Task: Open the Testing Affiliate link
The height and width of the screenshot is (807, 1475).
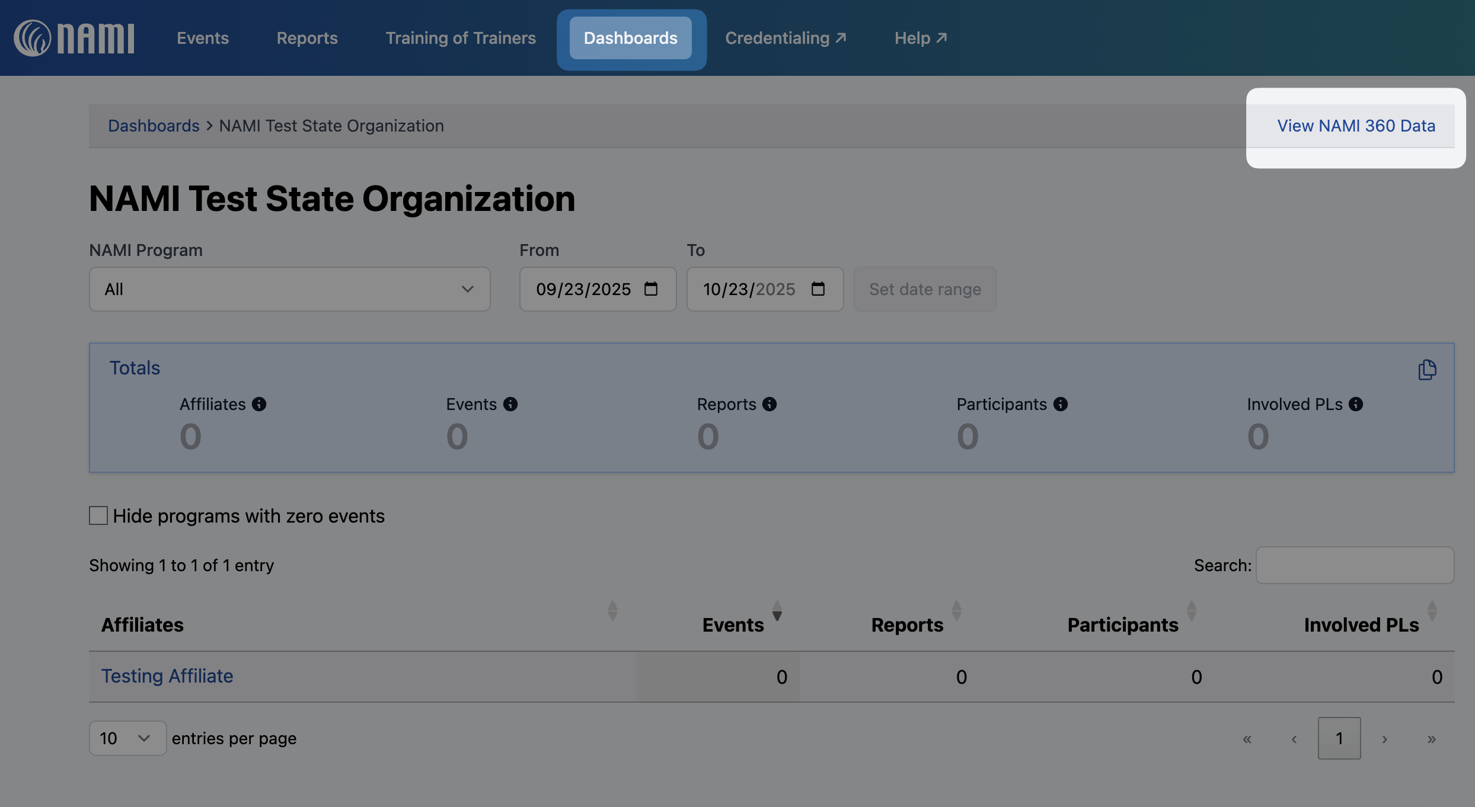Action: 167,676
